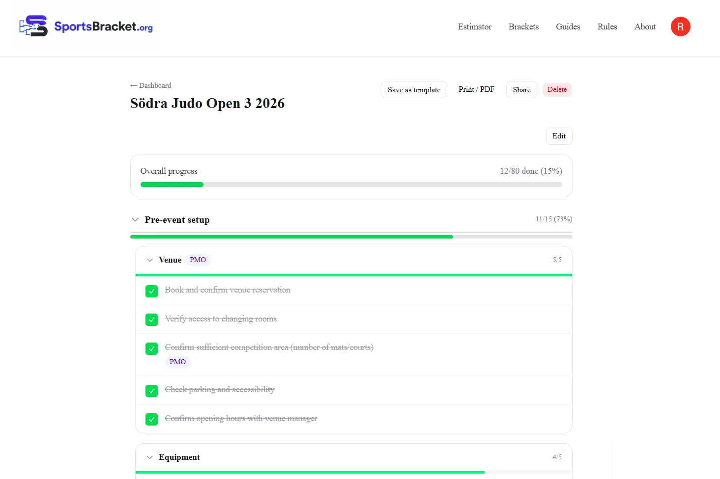Click the Overall progress bar
The height and width of the screenshot is (479, 720).
(x=351, y=185)
